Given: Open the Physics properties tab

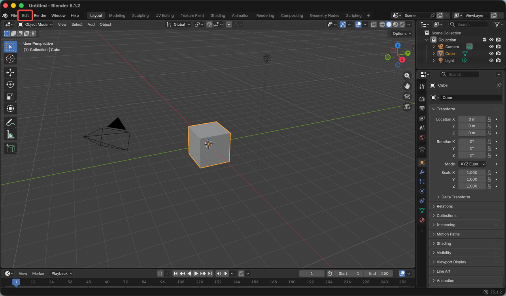Looking at the screenshot, I should [422, 191].
